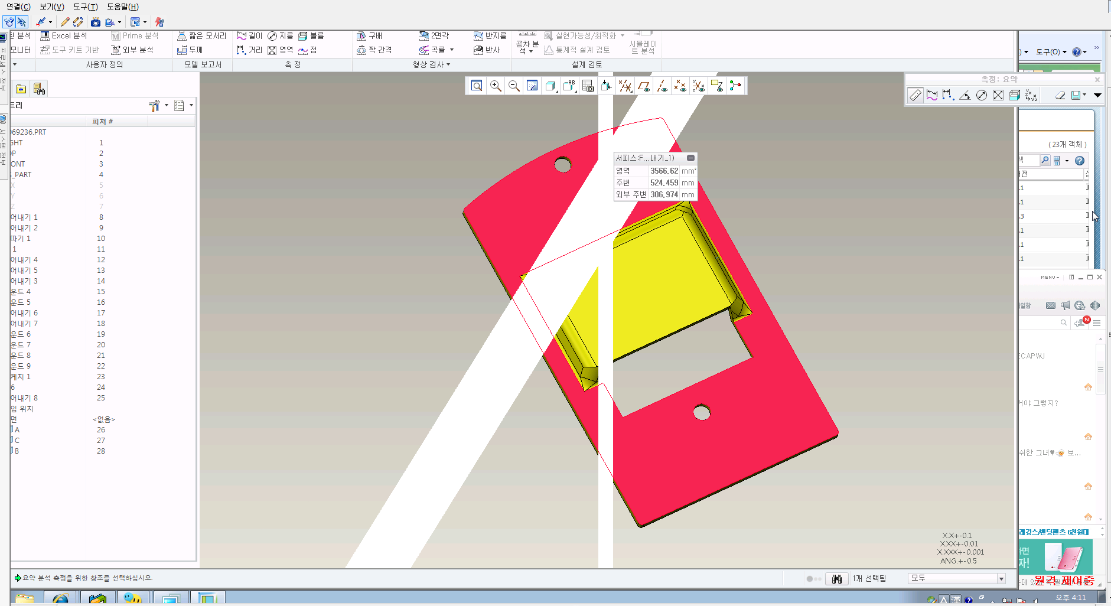Select the Distance measure icon in Measure panel

949,95
